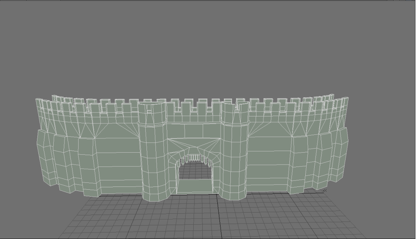Select the right gate tower
This screenshot has height=239, width=416.
234,155
